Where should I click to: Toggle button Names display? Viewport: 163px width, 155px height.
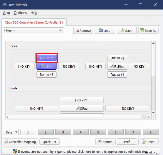coord(105,142)
